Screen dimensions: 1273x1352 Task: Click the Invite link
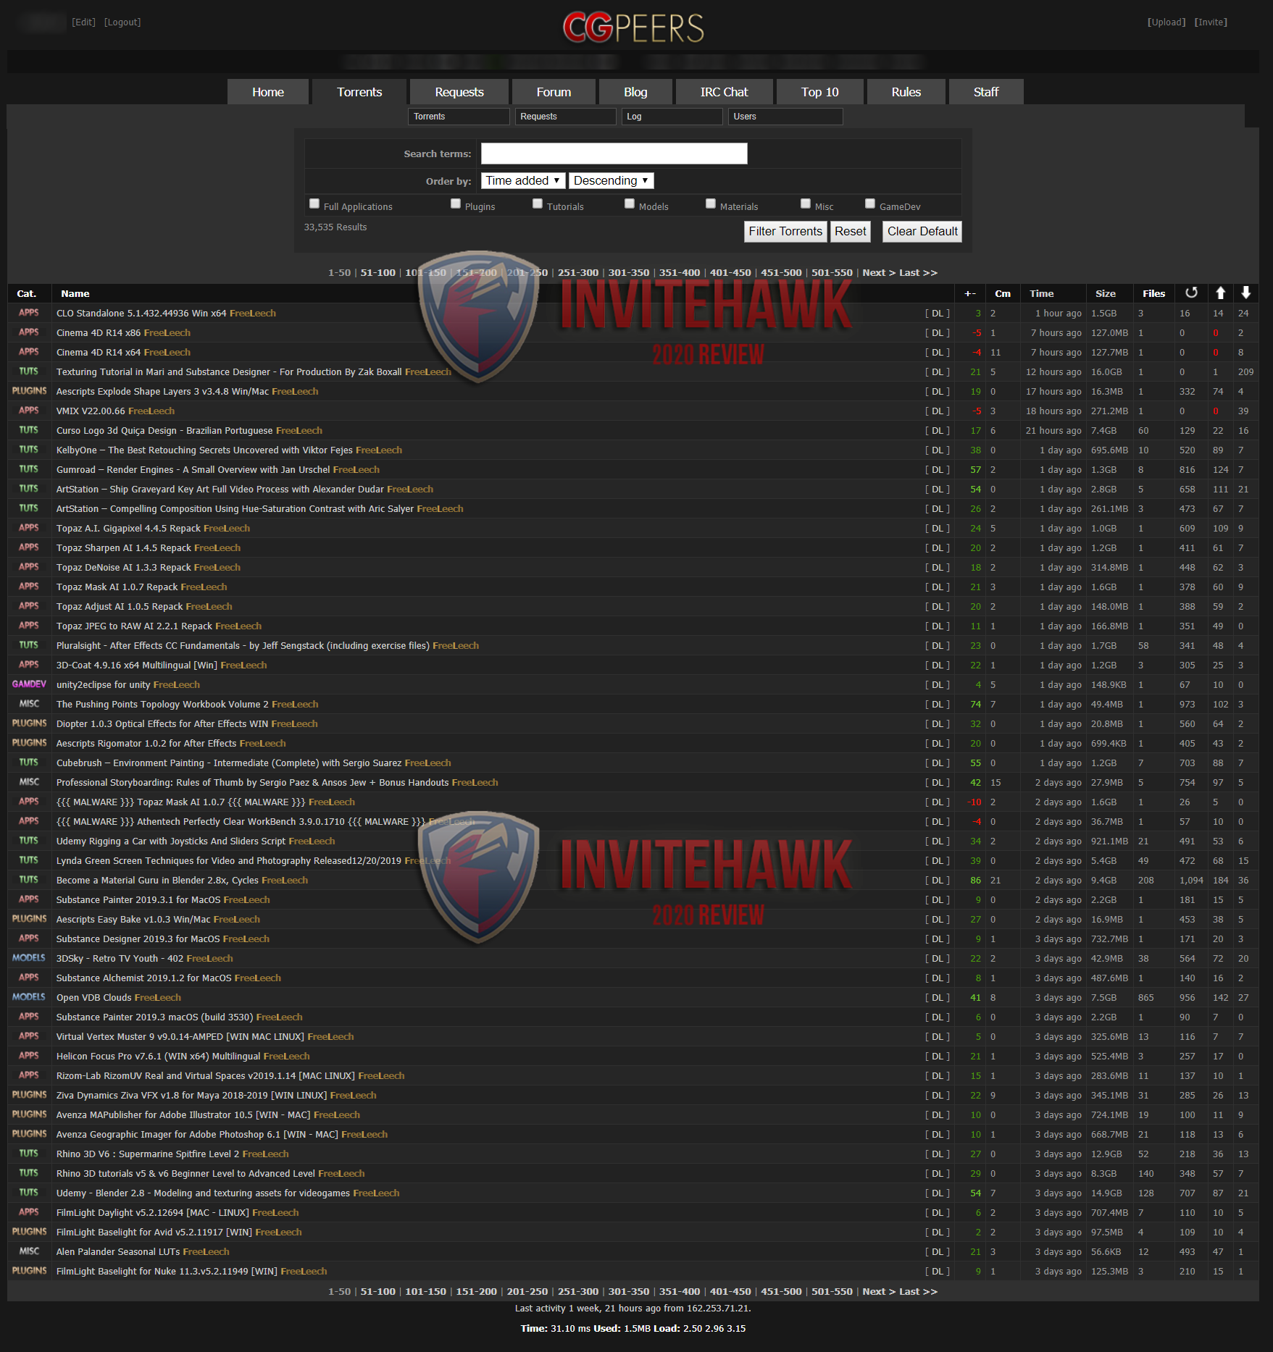click(1211, 22)
